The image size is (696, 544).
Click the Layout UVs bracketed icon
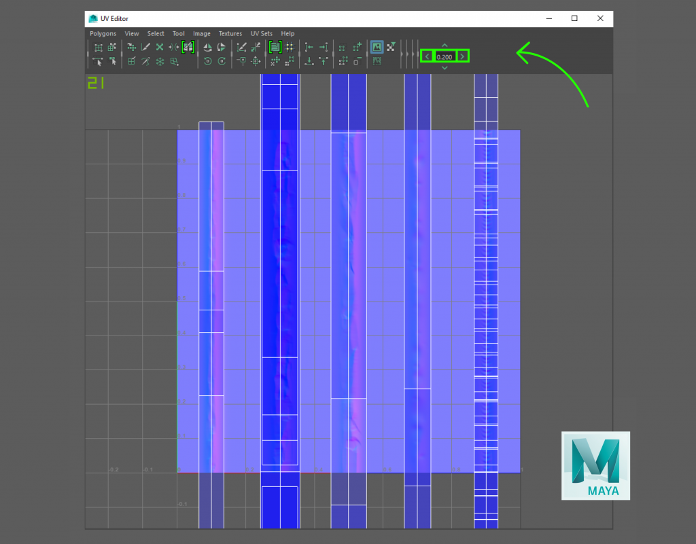click(x=275, y=47)
